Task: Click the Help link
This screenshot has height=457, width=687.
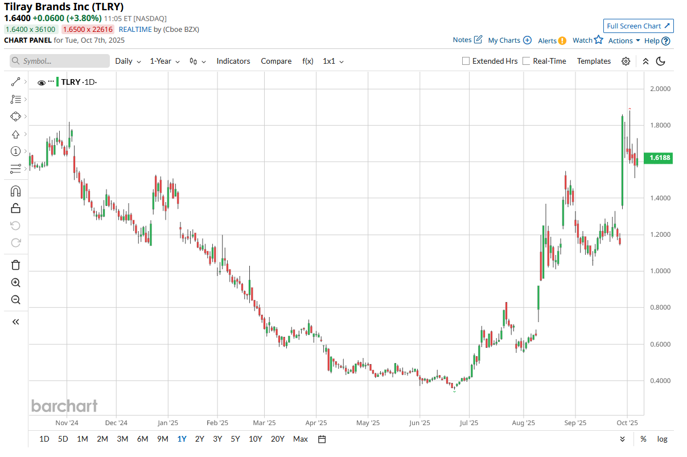Action: pyautogui.click(x=652, y=40)
